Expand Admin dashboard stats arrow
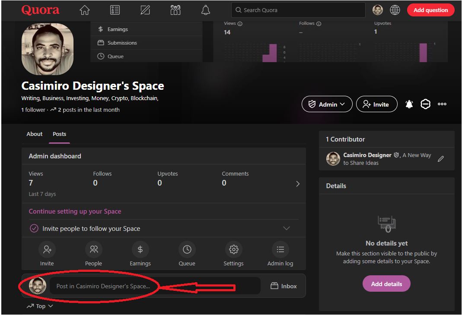 [x=298, y=184]
